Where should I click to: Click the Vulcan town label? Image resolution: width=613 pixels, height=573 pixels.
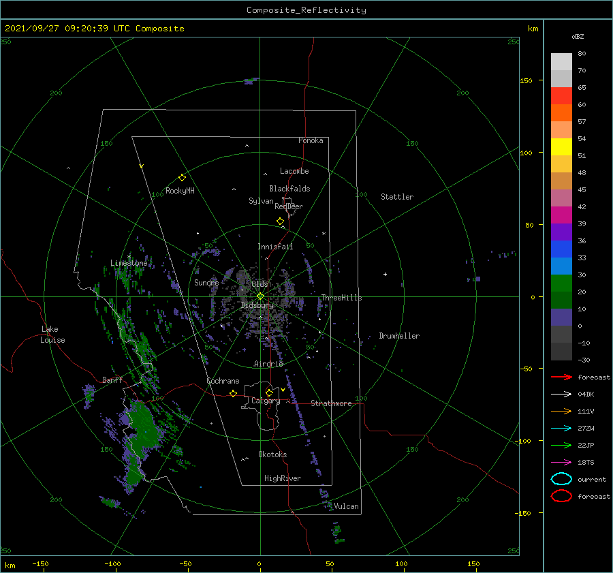pos(346,506)
